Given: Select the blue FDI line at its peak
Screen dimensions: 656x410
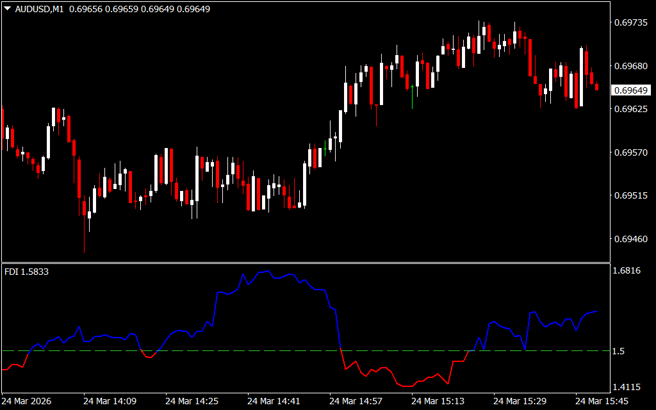Looking at the screenshot, I should [263, 272].
